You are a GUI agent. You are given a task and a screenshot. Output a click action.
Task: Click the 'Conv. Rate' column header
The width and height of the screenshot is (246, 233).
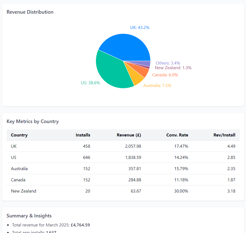tap(177, 135)
